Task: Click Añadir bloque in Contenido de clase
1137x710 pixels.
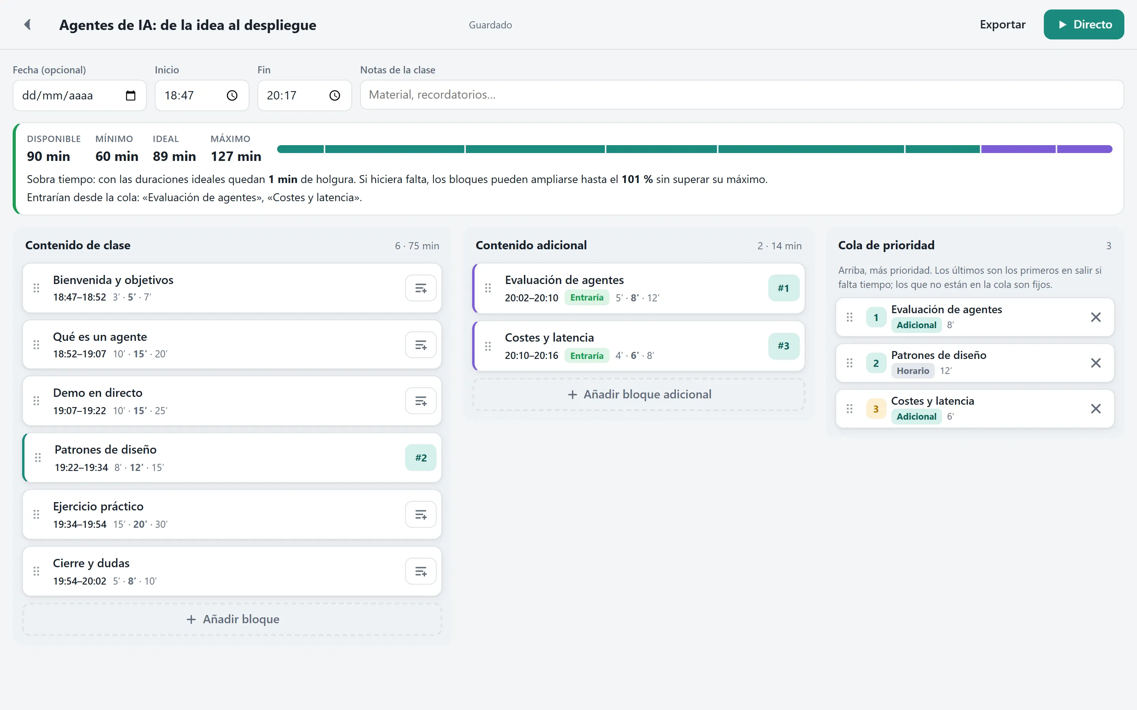Action: pos(232,619)
